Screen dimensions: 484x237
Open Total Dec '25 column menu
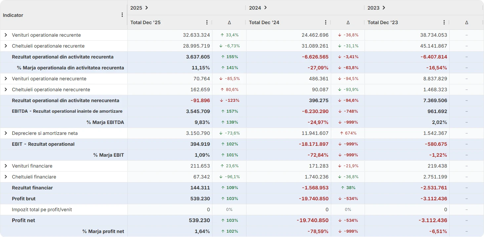207,22
